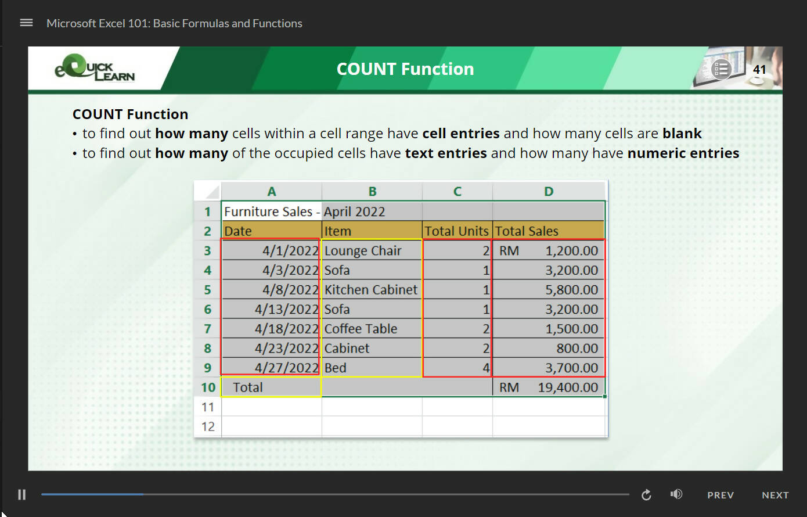The width and height of the screenshot is (807, 517).
Task: Select column header C in the spreadsheet
Action: [x=457, y=191]
